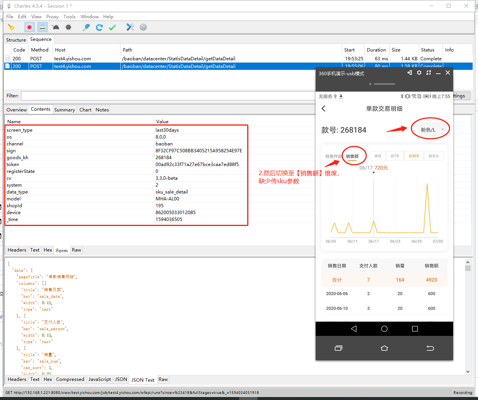Select the 自定义 date range
Image resolution: width=478 pixels, height=400 pixels.
pos(434,156)
